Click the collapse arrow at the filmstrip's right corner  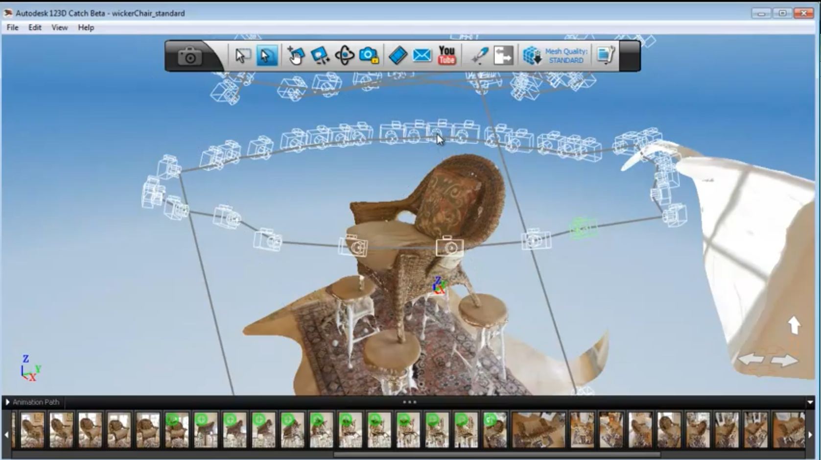point(810,403)
